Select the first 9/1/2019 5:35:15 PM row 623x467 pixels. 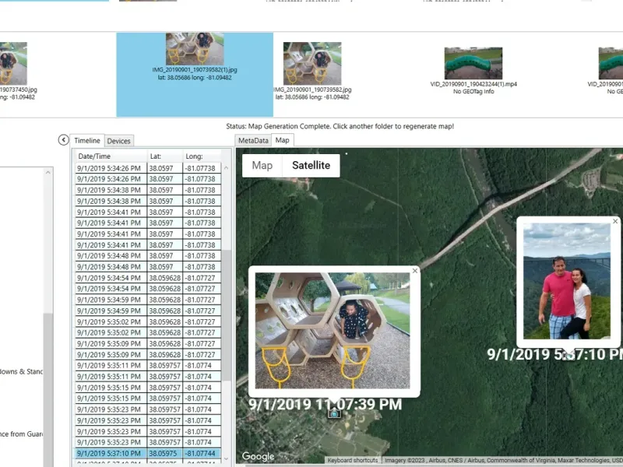pos(148,388)
